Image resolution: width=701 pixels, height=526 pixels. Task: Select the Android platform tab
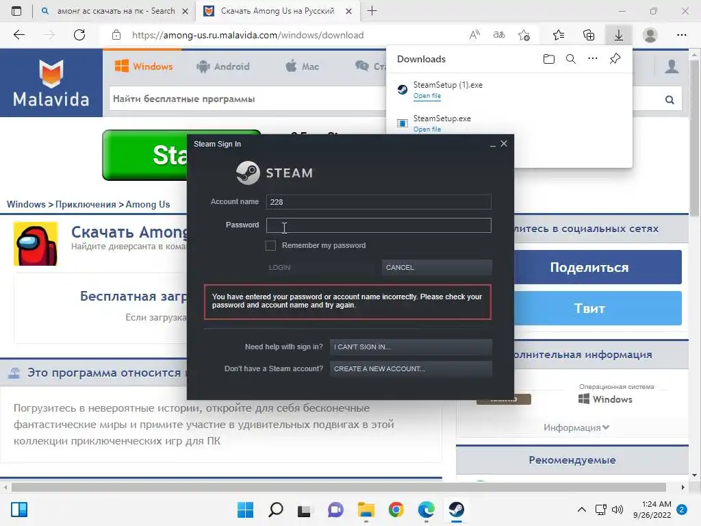[222, 66]
